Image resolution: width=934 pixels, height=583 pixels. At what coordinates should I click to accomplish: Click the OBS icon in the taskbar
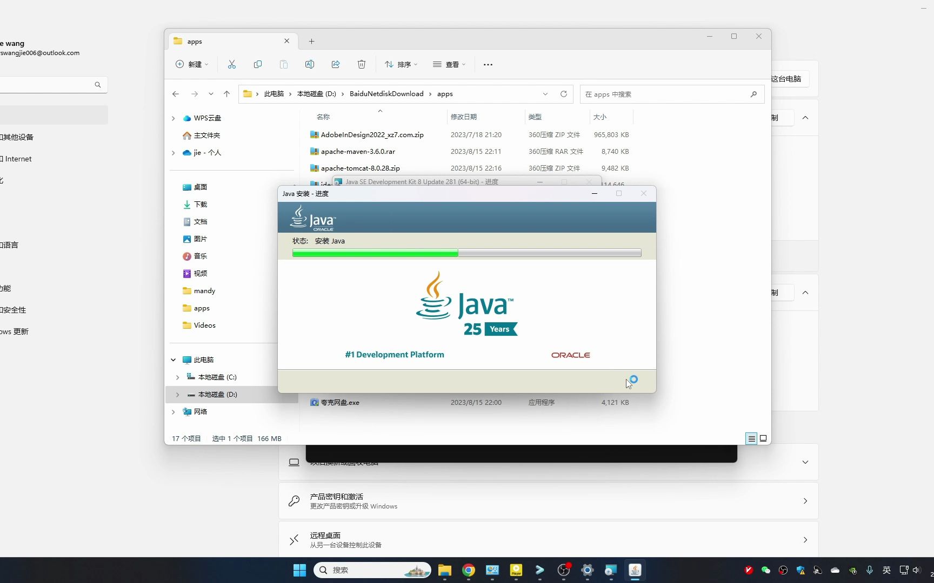[x=564, y=570]
